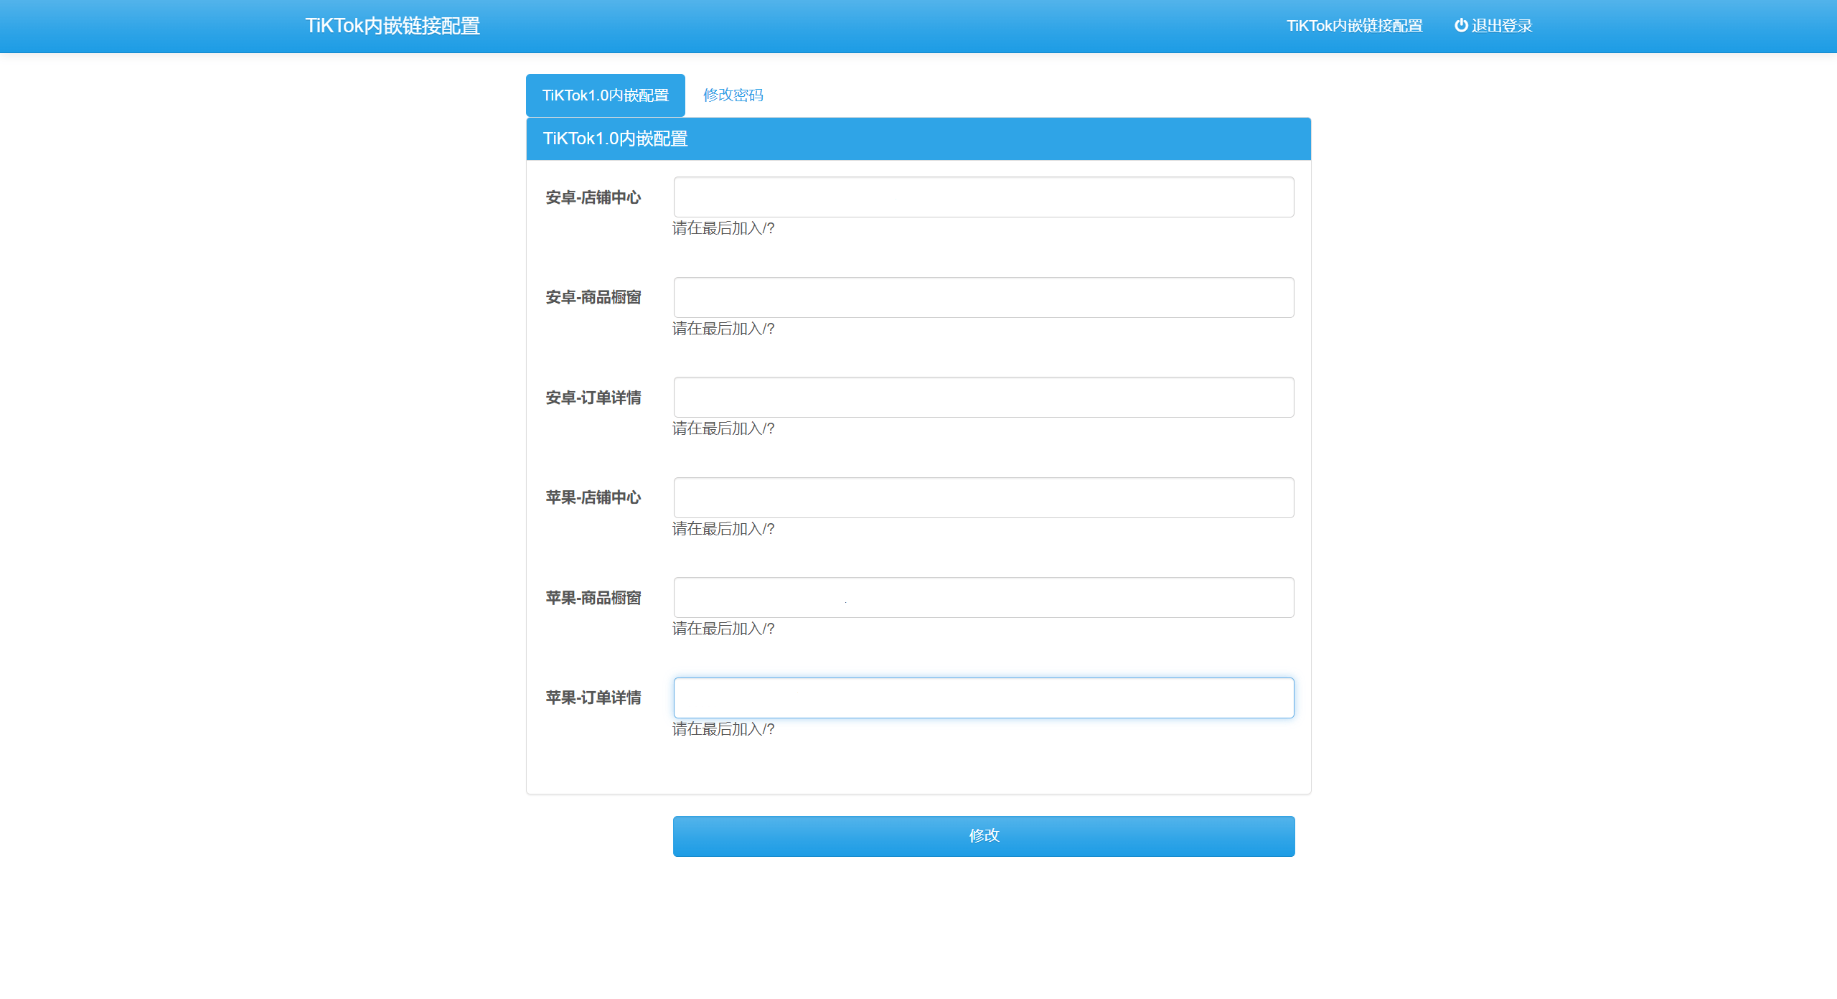Select the 苹果-订单详情 input field
This screenshot has height=999, width=1837.
coord(983,698)
